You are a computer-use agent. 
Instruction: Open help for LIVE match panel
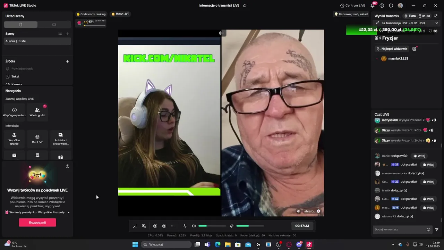coord(68,166)
